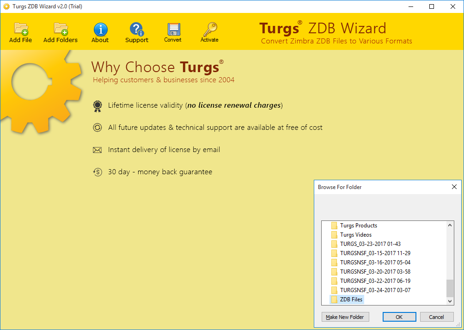Select TURGSNSF_03-16-2017 05-04 folder name
Viewport: 464px width, 330px height.
point(375,262)
